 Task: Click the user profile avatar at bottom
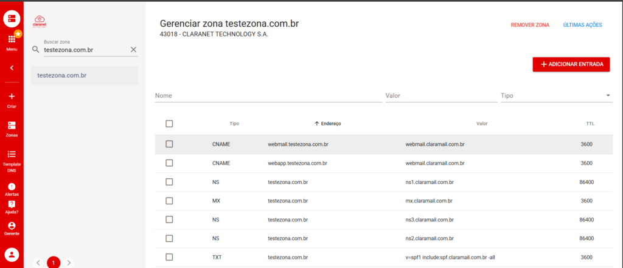pos(12,254)
